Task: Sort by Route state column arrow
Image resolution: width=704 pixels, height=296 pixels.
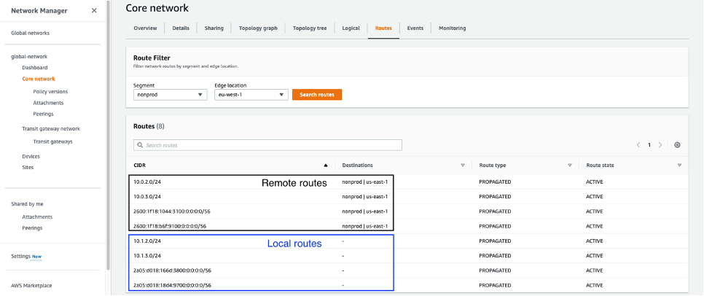Action: (679, 165)
